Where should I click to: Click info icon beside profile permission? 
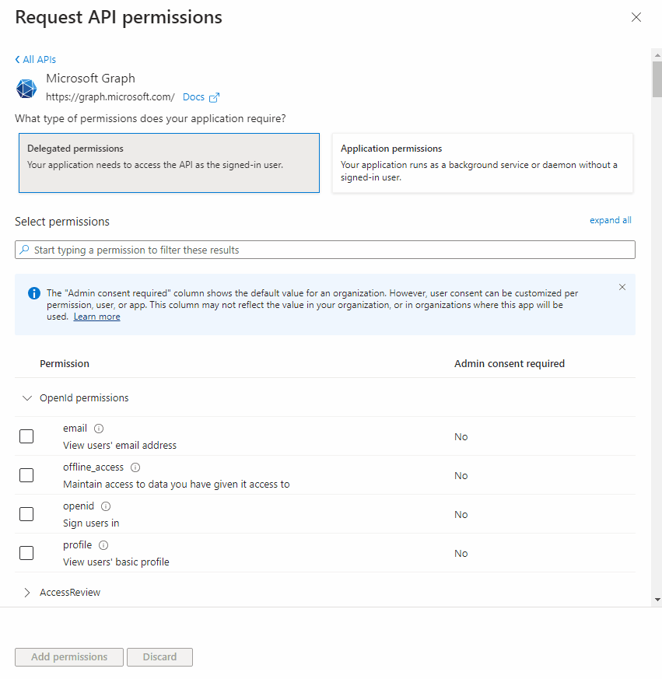point(103,545)
